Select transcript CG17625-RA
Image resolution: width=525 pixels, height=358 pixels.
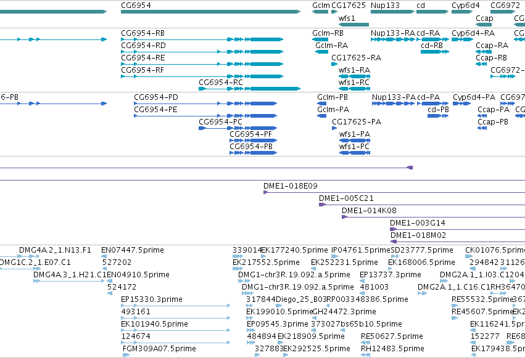[334, 64]
